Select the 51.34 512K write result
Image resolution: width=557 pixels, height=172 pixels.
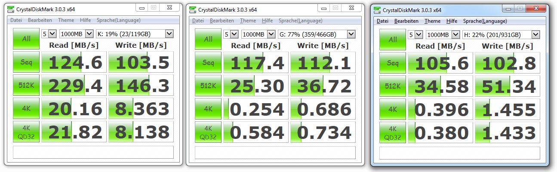click(x=508, y=86)
